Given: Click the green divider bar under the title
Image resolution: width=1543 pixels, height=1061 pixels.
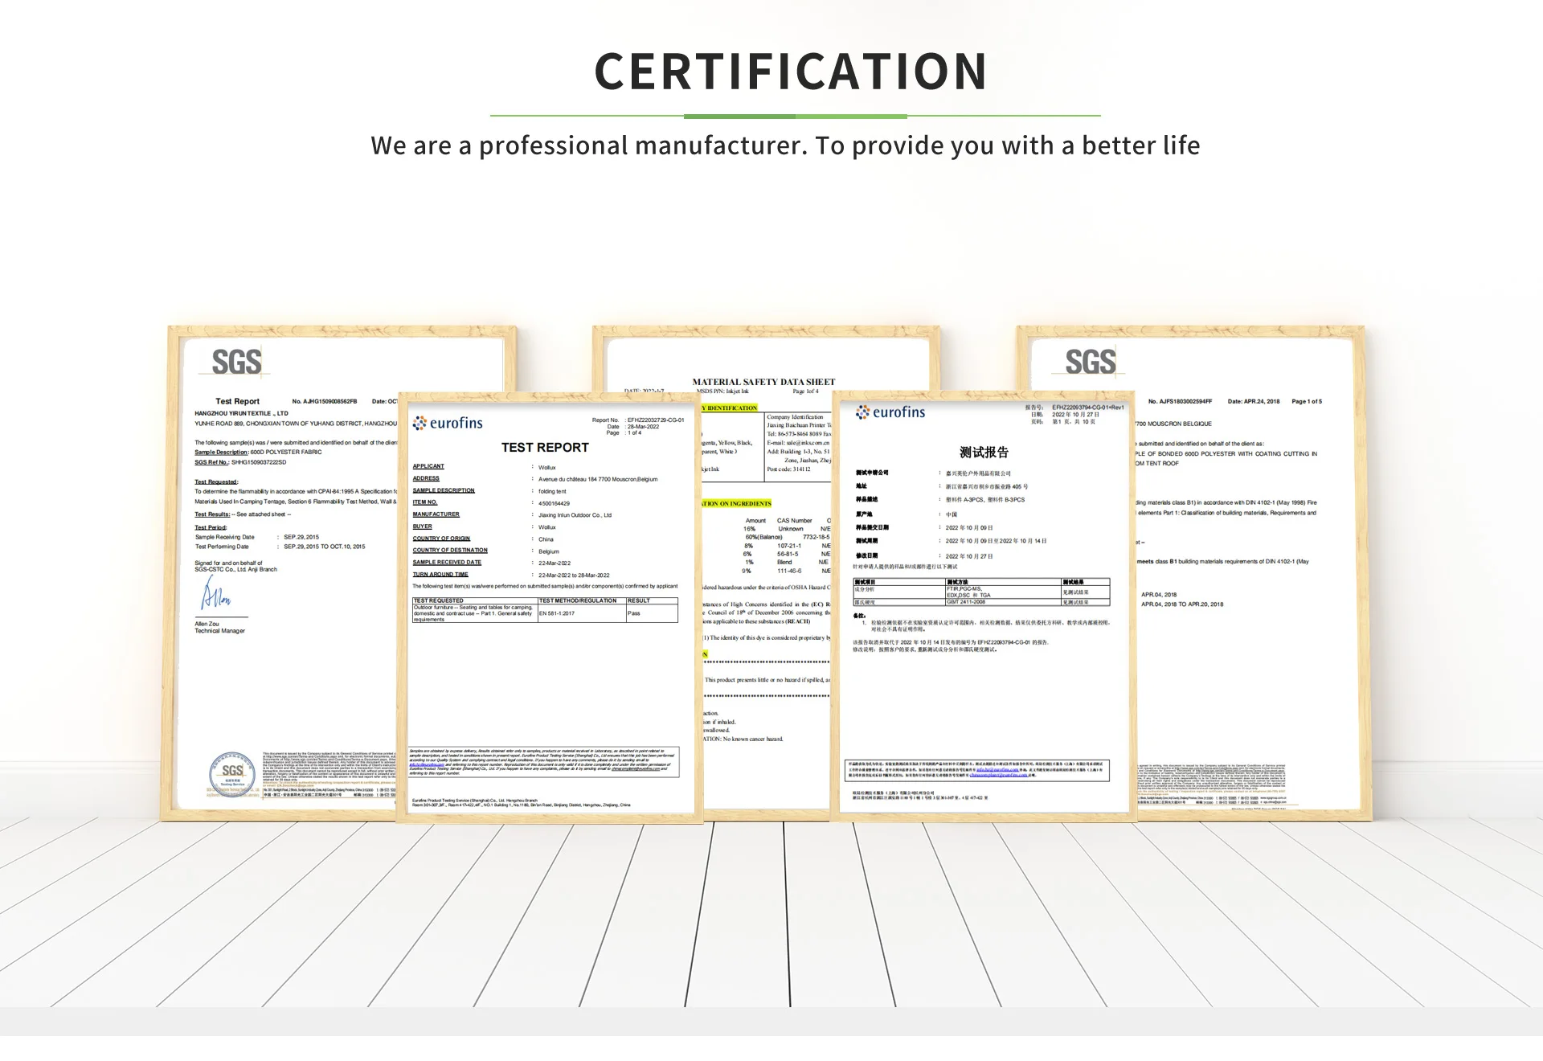Looking at the screenshot, I should [x=795, y=116].
